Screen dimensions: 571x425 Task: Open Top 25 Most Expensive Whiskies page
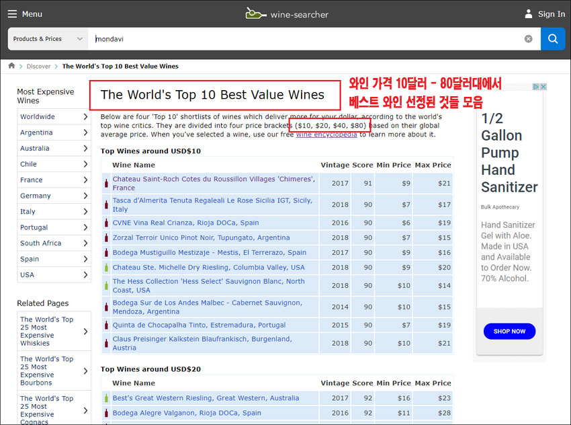pos(54,331)
